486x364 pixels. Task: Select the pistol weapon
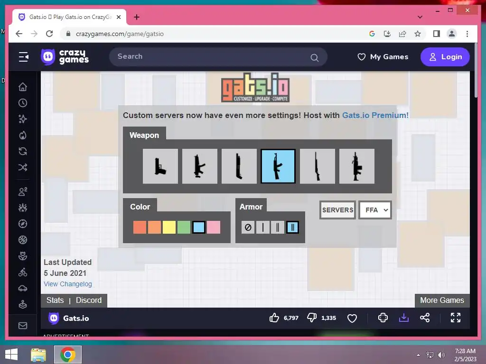tap(160, 166)
